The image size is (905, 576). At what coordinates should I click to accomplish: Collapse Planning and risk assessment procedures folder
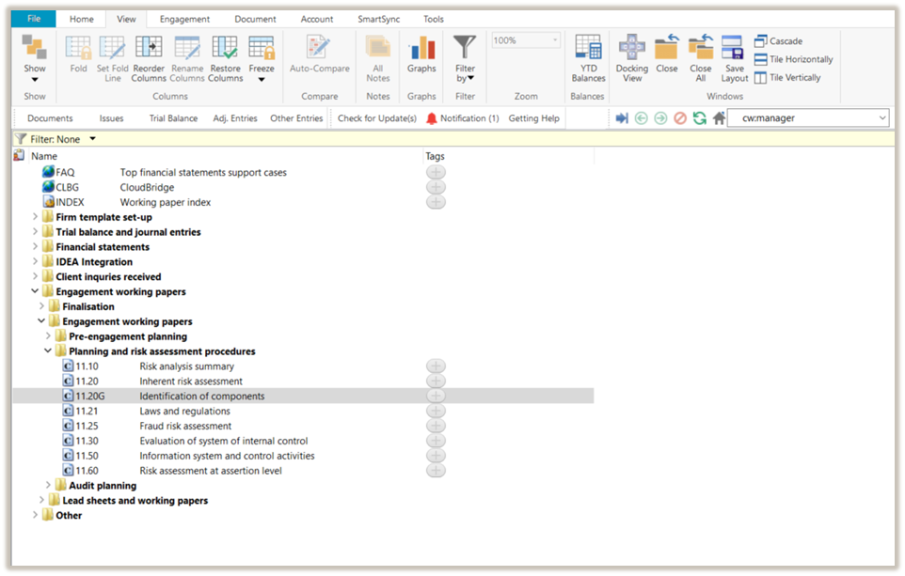(49, 351)
